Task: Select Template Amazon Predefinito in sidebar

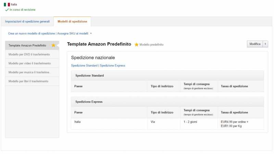Action: coord(27,45)
